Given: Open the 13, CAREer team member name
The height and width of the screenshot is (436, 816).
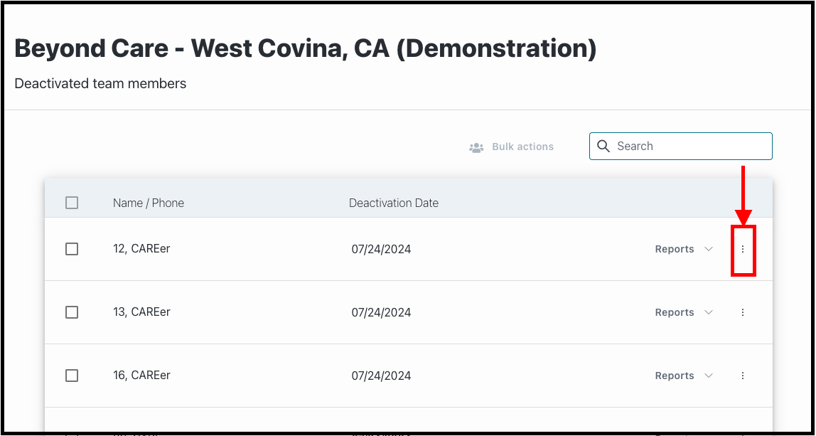Looking at the screenshot, I should pyautogui.click(x=141, y=312).
